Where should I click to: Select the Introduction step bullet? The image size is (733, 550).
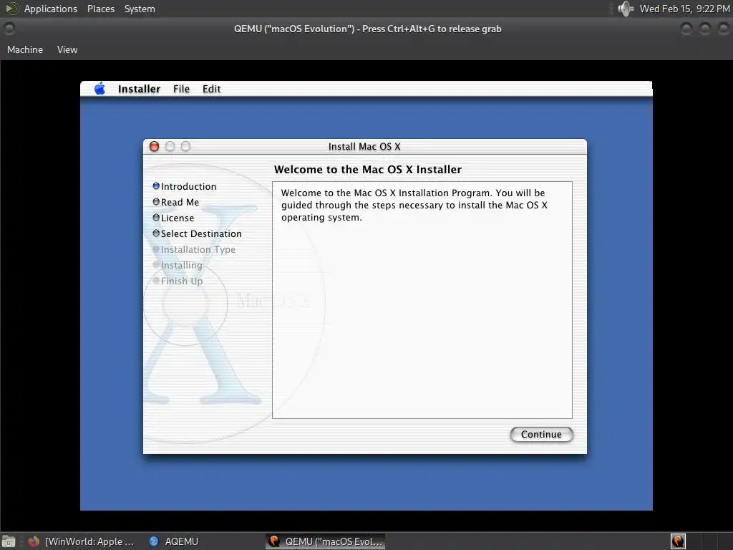(156, 186)
